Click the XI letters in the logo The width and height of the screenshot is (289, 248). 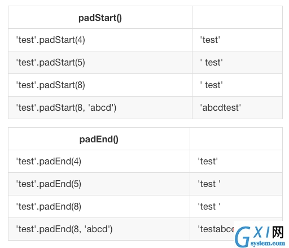[262, 232]
